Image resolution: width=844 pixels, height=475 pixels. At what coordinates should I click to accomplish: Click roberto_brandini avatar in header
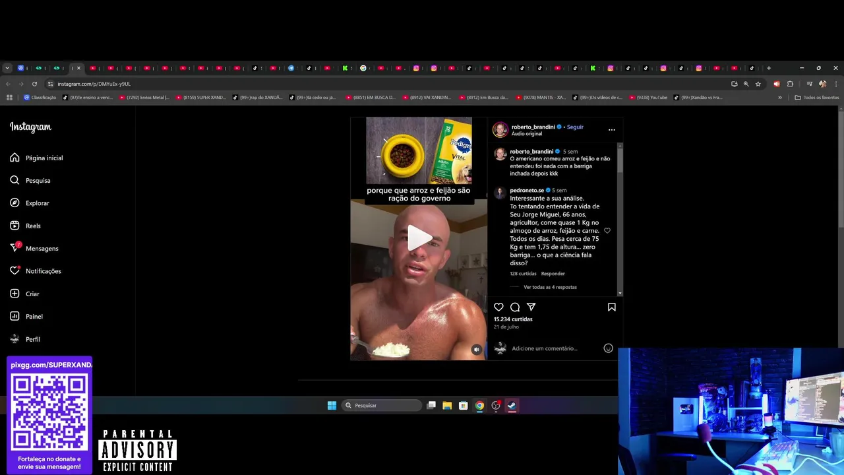point(500,130)
